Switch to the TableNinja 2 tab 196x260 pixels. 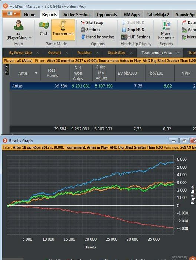(x=158, y=14)
